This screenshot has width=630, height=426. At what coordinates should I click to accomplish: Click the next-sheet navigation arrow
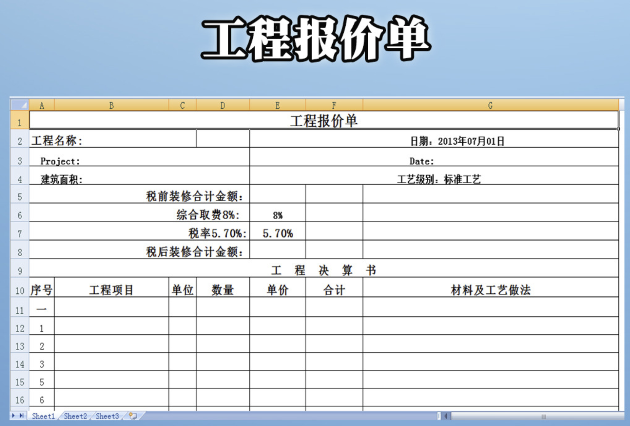[14, 416]
